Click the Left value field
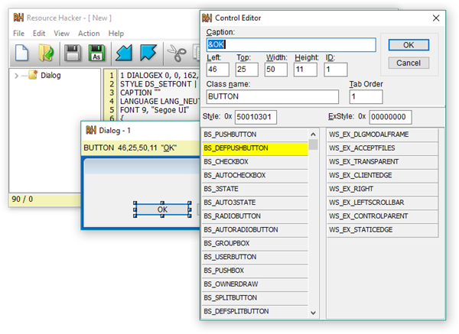Viewport: 459px width, 334px height. pos(217,70)
